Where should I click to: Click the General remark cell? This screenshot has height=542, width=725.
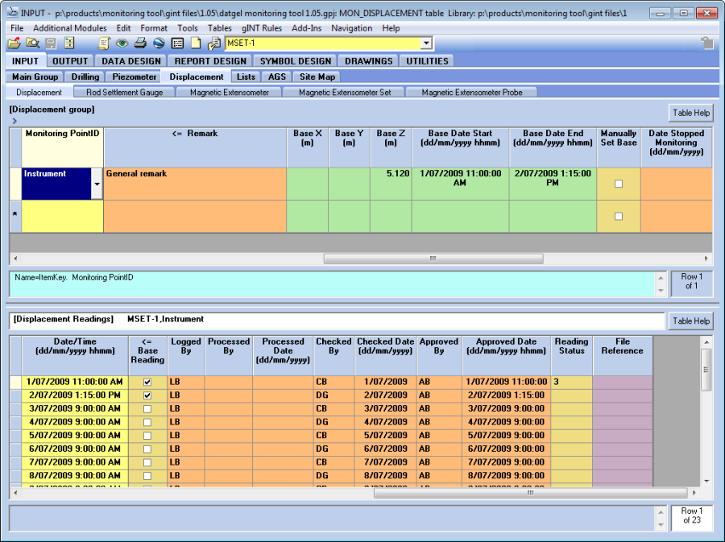tap(195, 183)
